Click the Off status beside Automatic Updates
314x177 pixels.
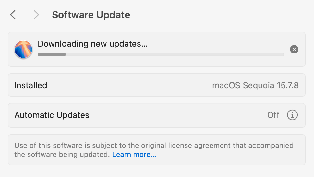click(273, 115)
